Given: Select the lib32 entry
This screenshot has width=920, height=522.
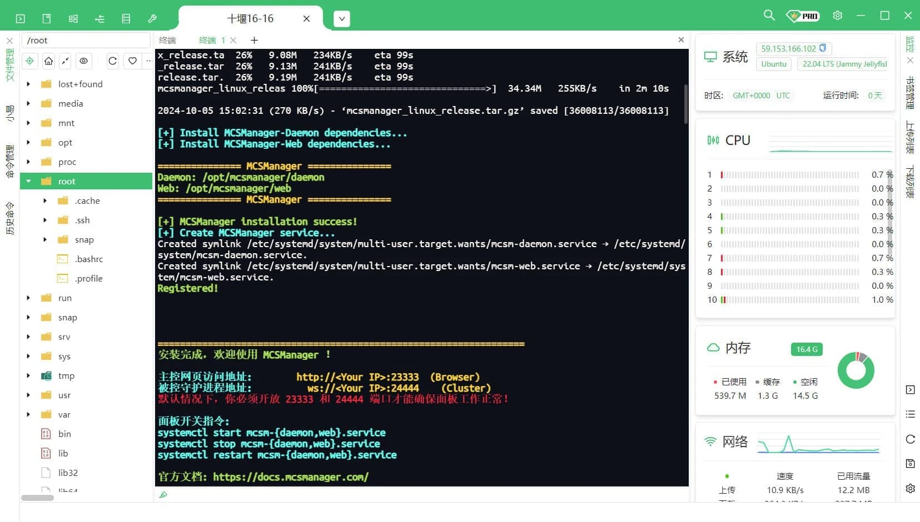Looking at the screenshot, I should click(x=68, y=473).
